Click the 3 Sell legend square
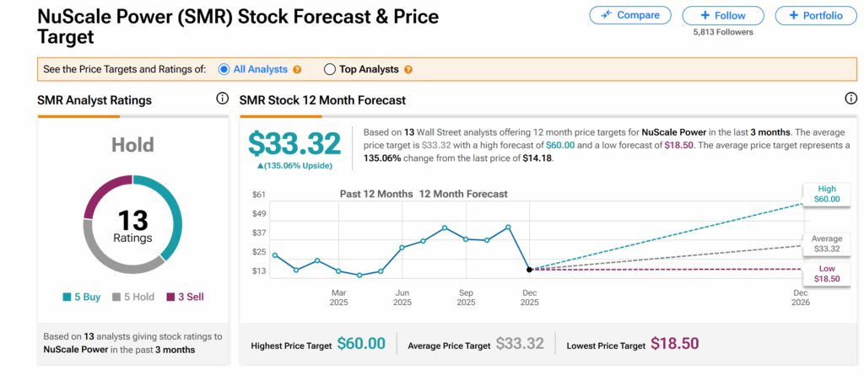The width and height of the screenshot is (864, 375). (x=170, y=297)
